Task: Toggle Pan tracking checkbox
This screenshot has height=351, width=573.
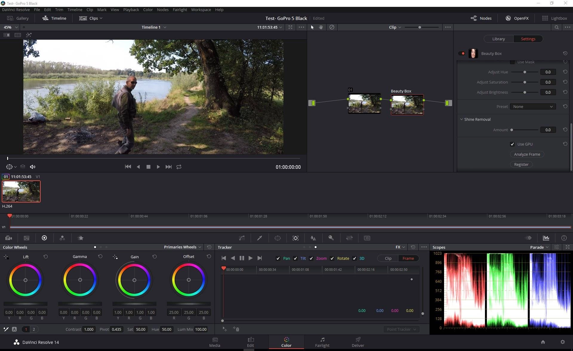Action: [278, 258]
